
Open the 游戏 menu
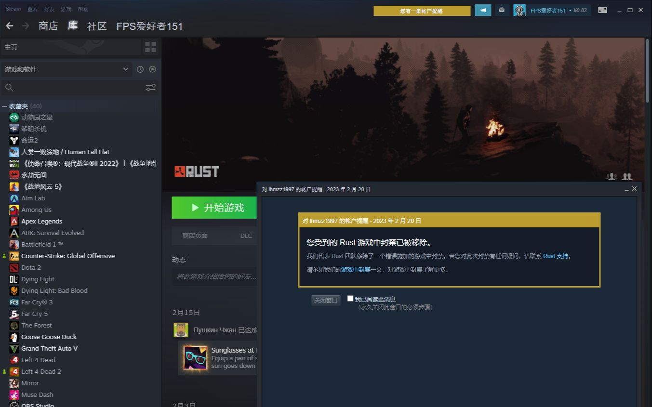click(66, 9)
